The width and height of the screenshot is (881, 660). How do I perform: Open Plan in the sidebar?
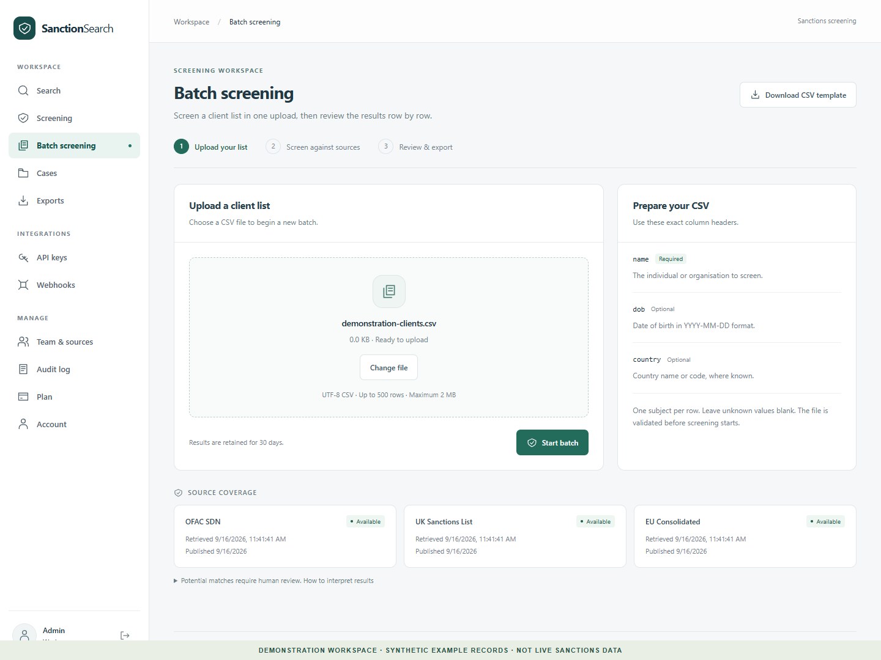click(74, 397)
